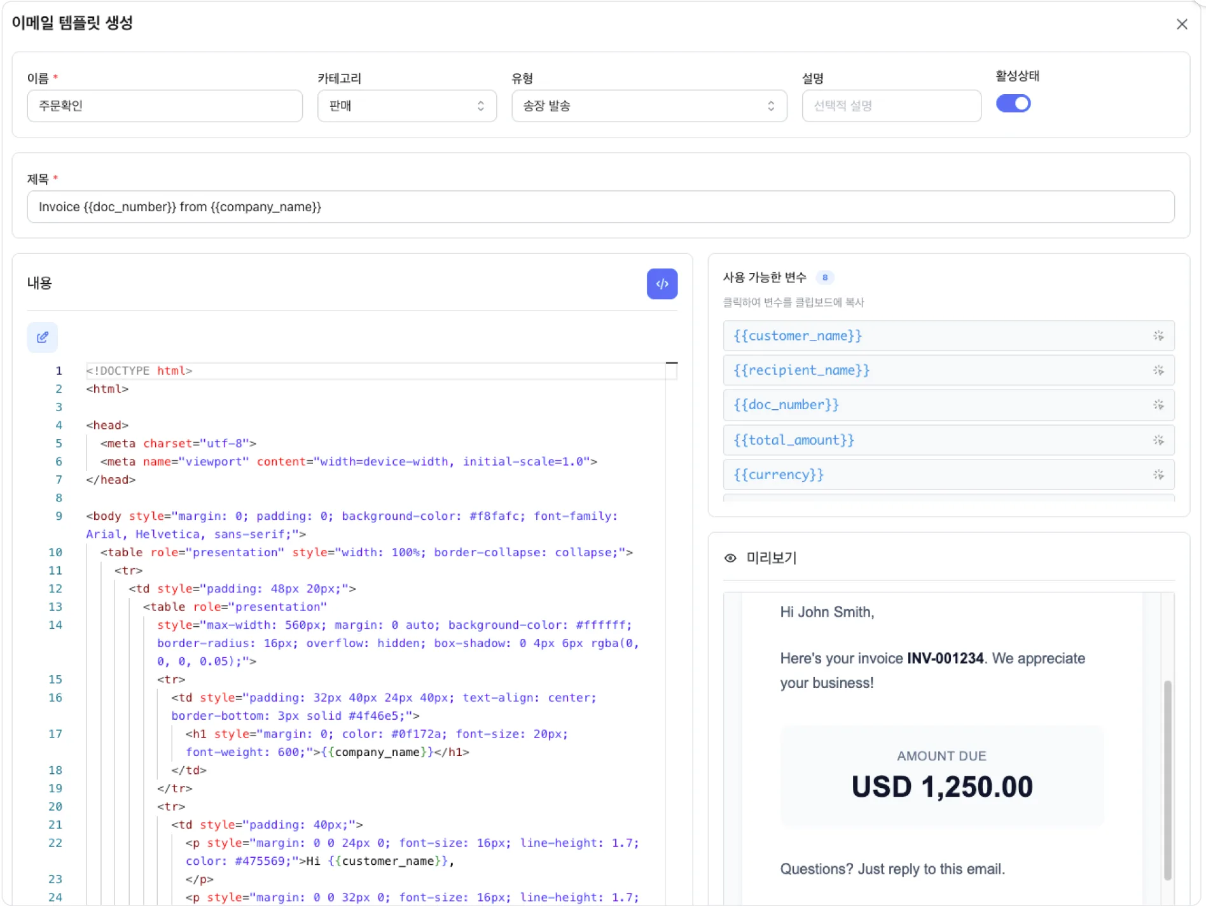Click the eye icon next to 미리보기
The width and height of the screenshot is (1206, 910).
click(730, 558)
